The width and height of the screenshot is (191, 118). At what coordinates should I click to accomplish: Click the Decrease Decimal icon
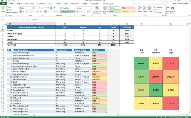pyautogui.click(x=91, y=12)
